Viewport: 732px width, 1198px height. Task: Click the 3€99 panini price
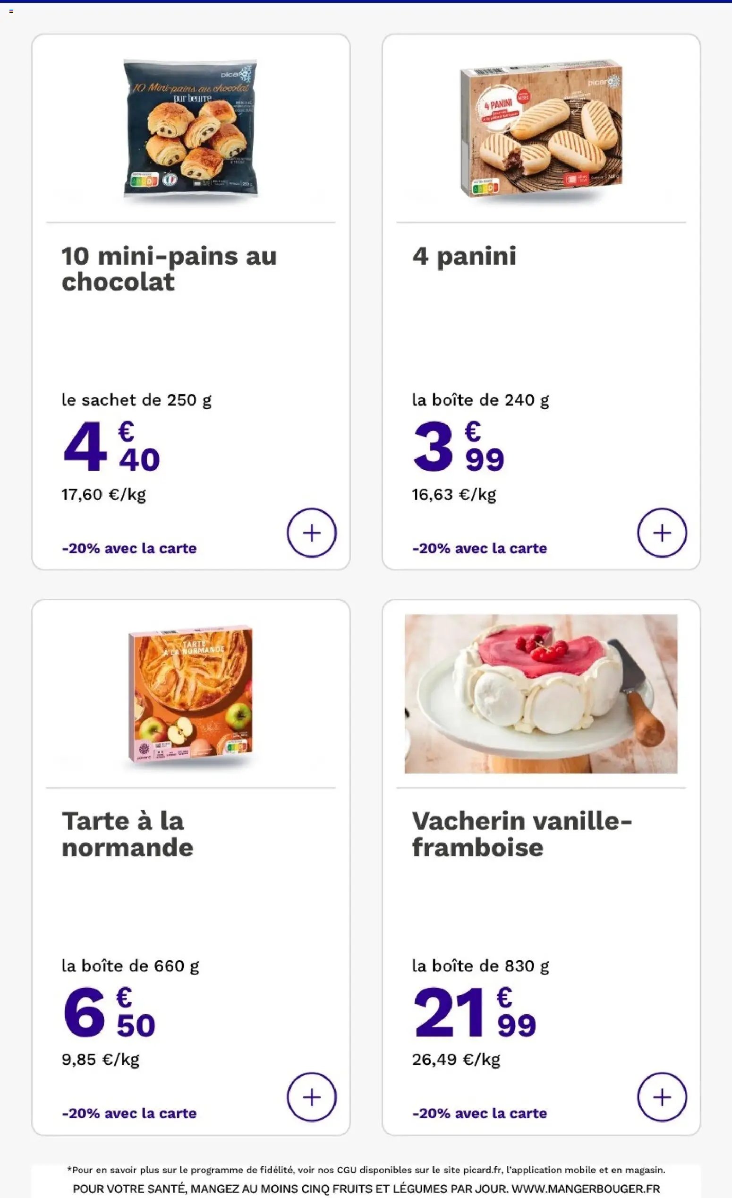click(x=459, y=446)
